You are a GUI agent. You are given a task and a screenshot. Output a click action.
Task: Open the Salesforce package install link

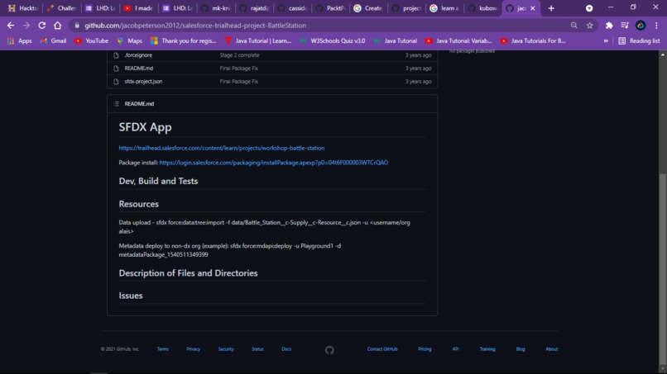pyautogui.click(x=274, y=163)
